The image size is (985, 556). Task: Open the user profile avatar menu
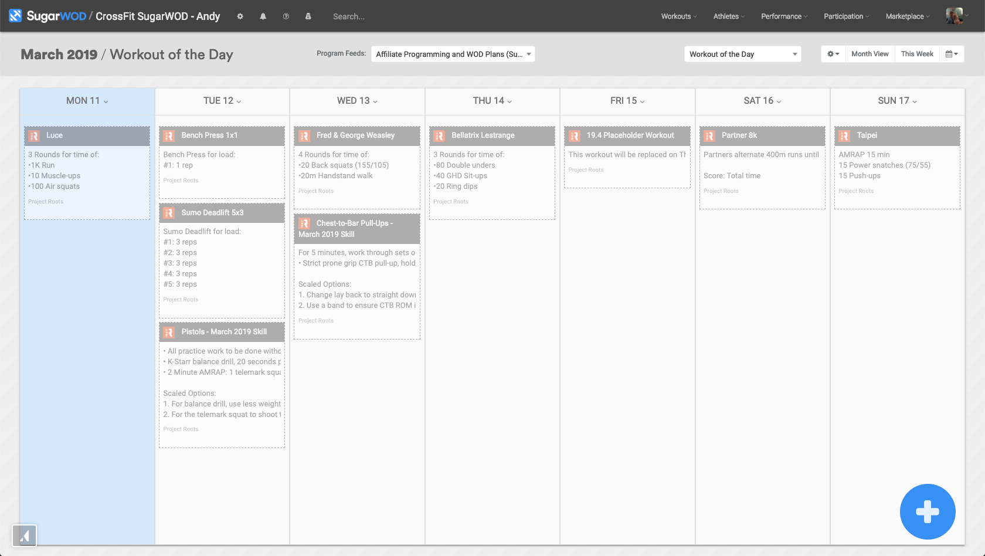point(955,16)
